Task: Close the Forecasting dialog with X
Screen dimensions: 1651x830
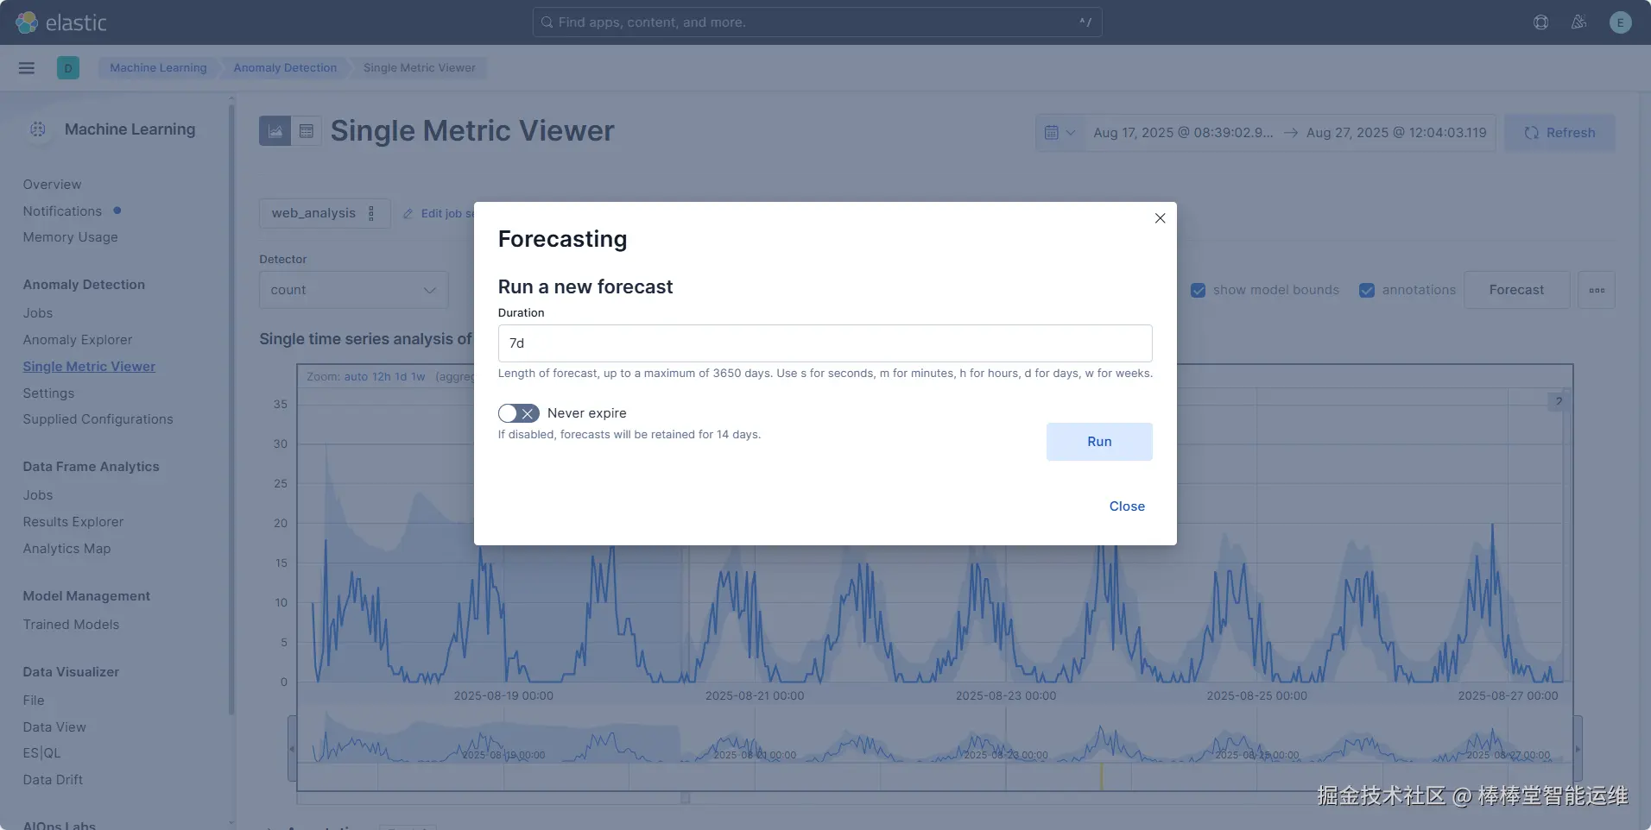Action: (1161, 218)
